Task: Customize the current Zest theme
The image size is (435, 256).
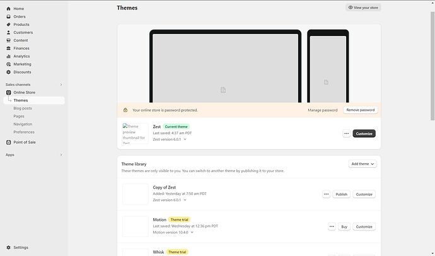Action: (x=364, y=134)
